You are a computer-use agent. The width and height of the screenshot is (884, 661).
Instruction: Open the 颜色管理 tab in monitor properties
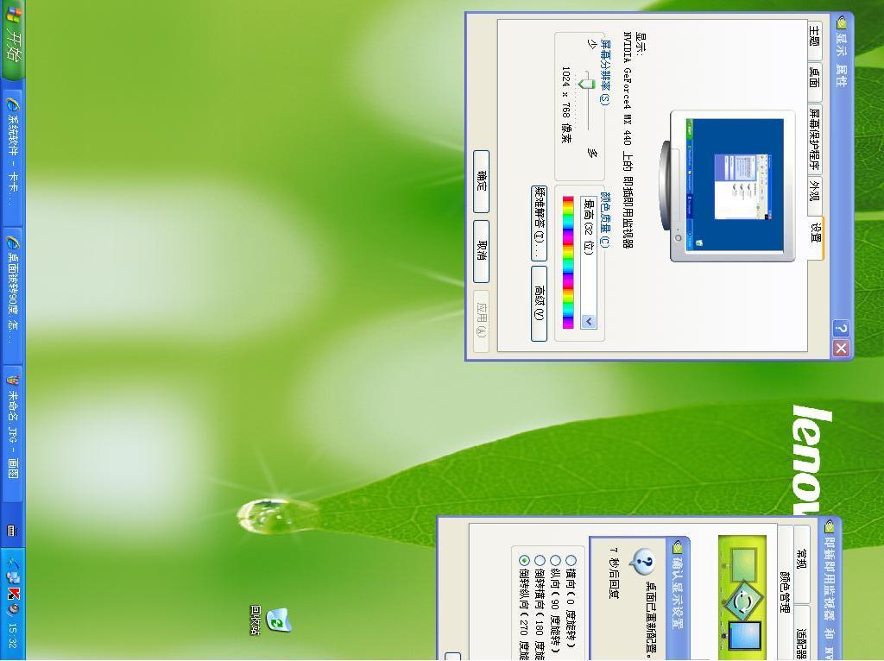click(x=785, y=592)
